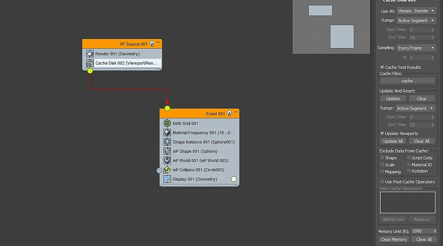443x246 pixels.
Task: Click the PF Source 001 output connector
Action: pos(90,71)
